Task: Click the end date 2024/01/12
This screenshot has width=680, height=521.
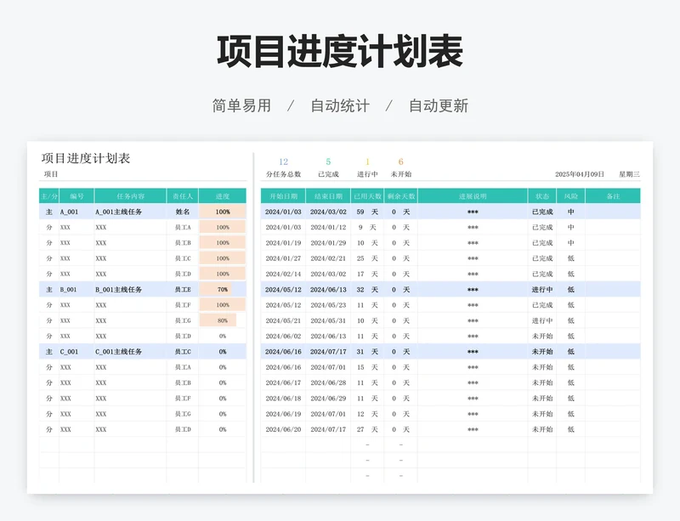Action: click(328, 227)
